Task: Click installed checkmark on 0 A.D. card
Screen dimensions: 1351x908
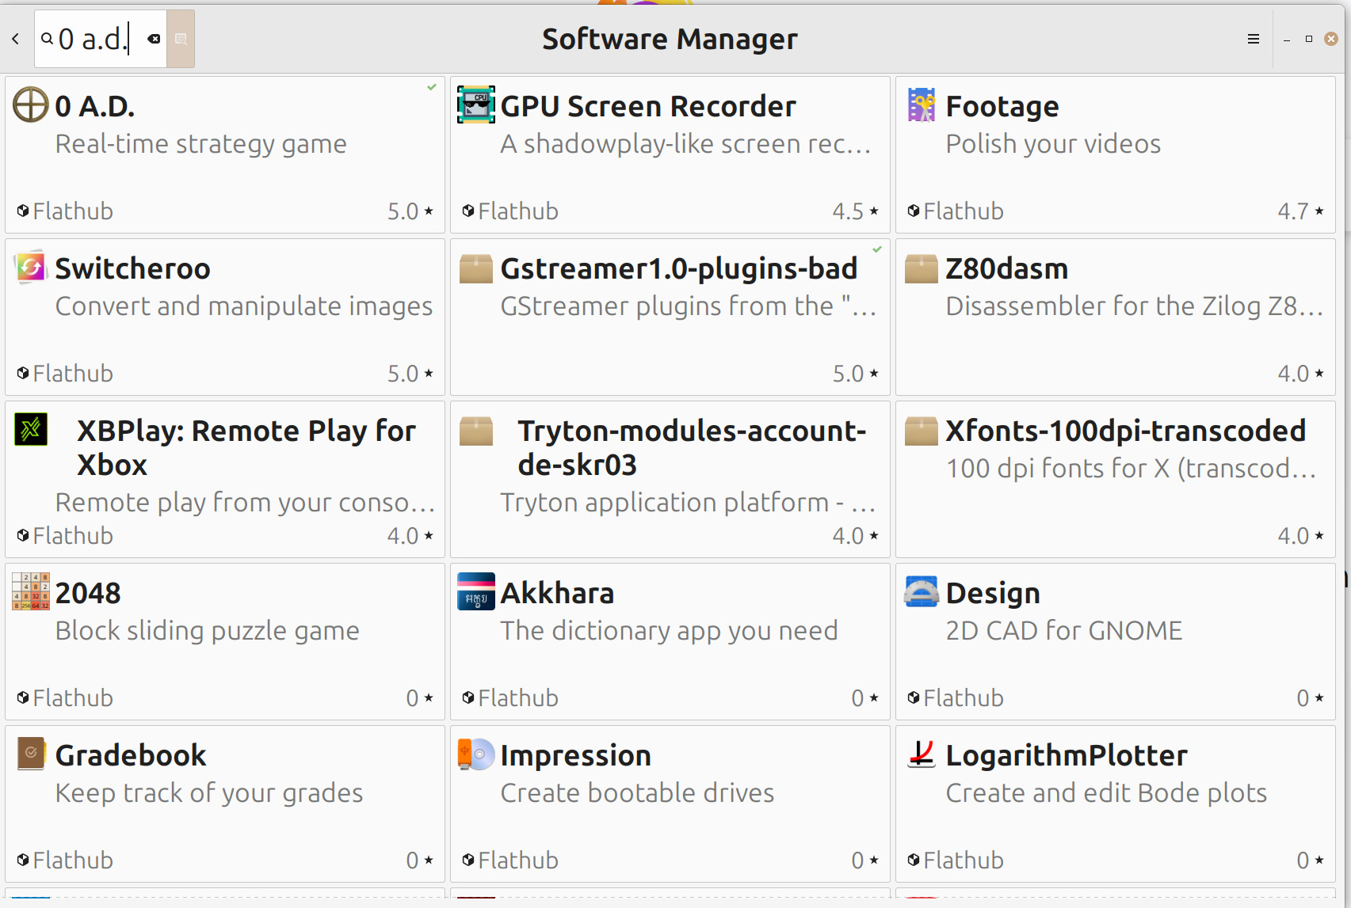Action: click(432, 87)
